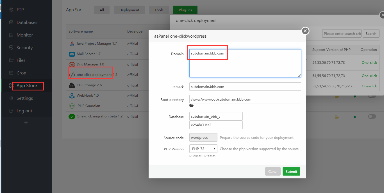Open Databases from the sidebar menu

(x=27, y=22)
